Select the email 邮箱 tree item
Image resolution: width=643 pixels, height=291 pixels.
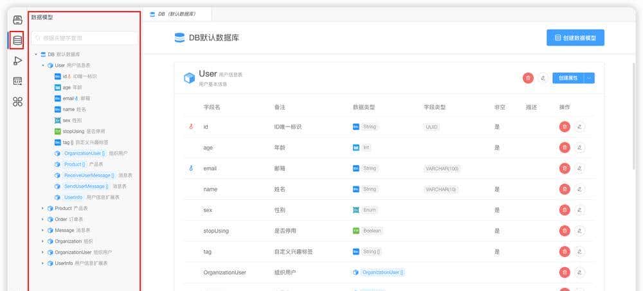(x=72, y=98)
